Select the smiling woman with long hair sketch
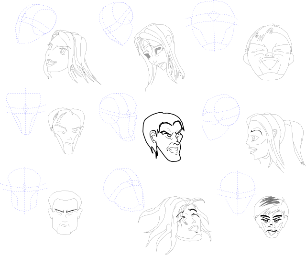The height and width of the screenshot is (255, 306). pyautogui.click(x=72, y=57)
